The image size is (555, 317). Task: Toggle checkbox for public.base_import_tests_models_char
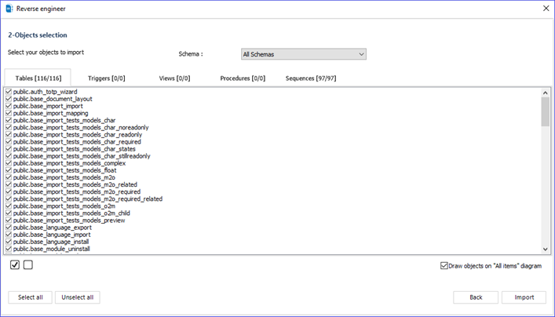tap(9, 120)
